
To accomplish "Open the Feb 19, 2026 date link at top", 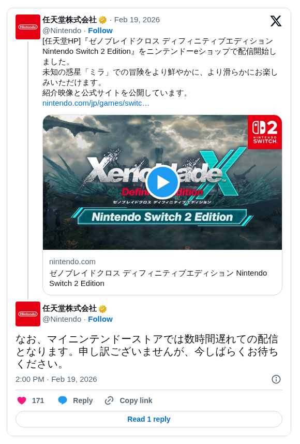I will pos(137,20).
